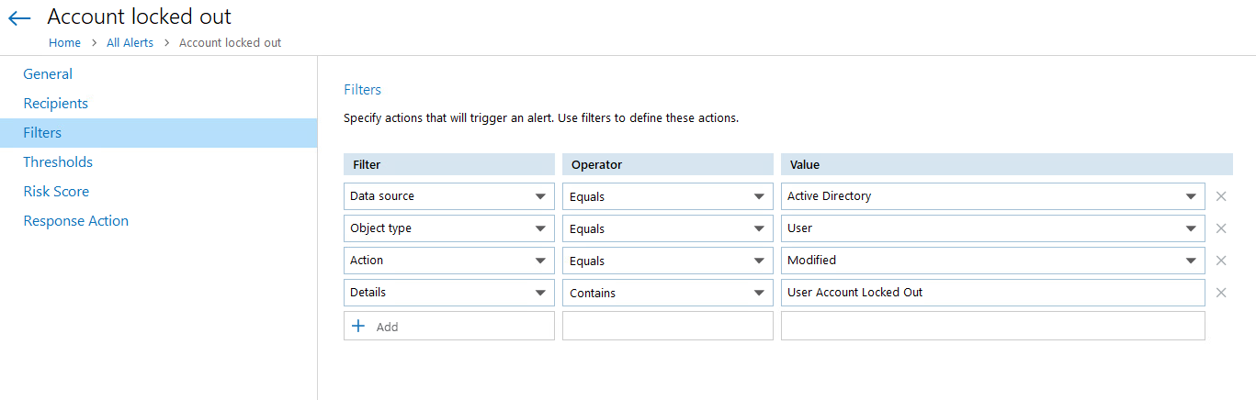The height and width of the screenshot is (400, 1256).
Task: Navigate to Home breadcrumb link
Action: point(64,43)
